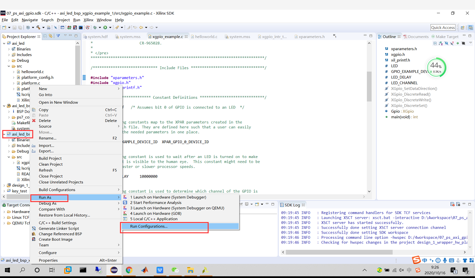The height and width of the screenshot is (278, 475).
Task: Click the Save toolbar icon
Action: pyautogui.click(x=14, y=27)
